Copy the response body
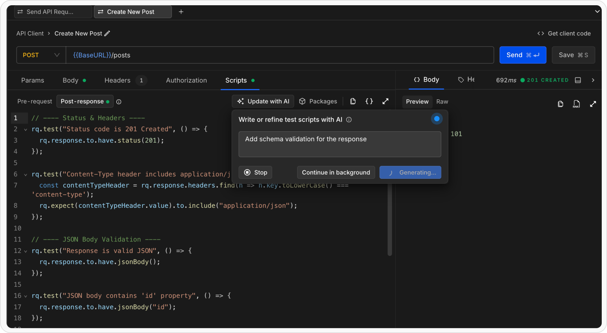Viewport: 607px width, 333px height. pyautogui.click(x=560, y=104)
